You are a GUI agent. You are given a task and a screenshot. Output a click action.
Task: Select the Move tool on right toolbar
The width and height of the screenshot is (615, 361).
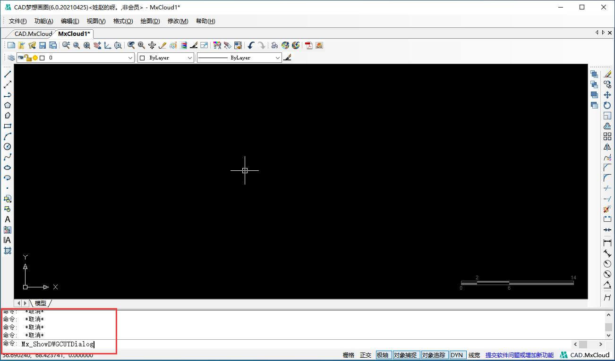[x=607, y=95]
